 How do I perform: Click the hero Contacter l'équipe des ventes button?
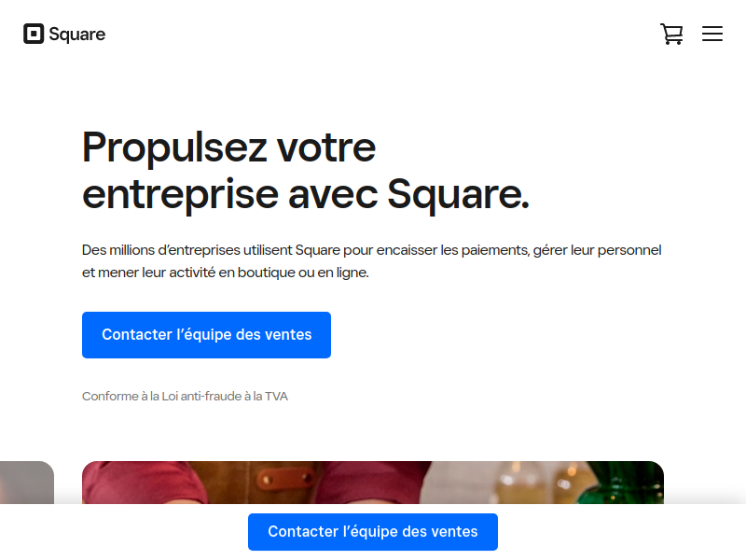click(206, 335)
